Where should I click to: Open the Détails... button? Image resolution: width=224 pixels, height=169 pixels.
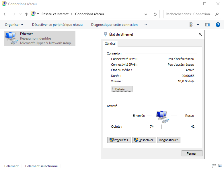tap(122, 89)
